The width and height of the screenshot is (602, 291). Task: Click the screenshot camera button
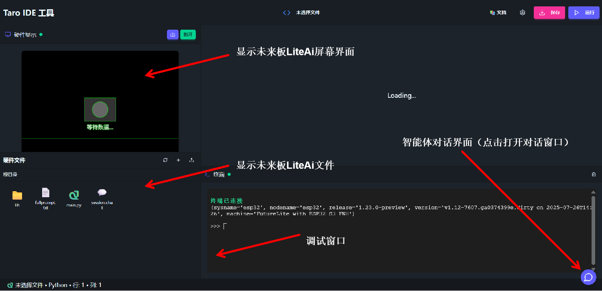pos(173,34)
